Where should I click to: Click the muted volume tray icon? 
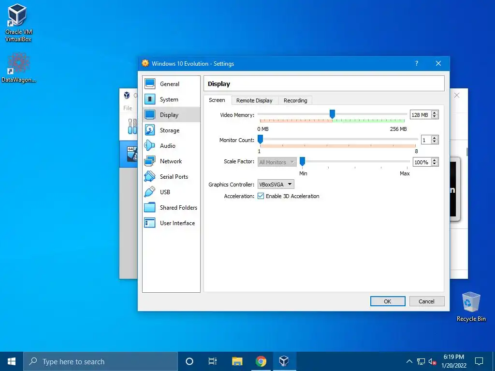pyautogui.click(x=433, y=361)
